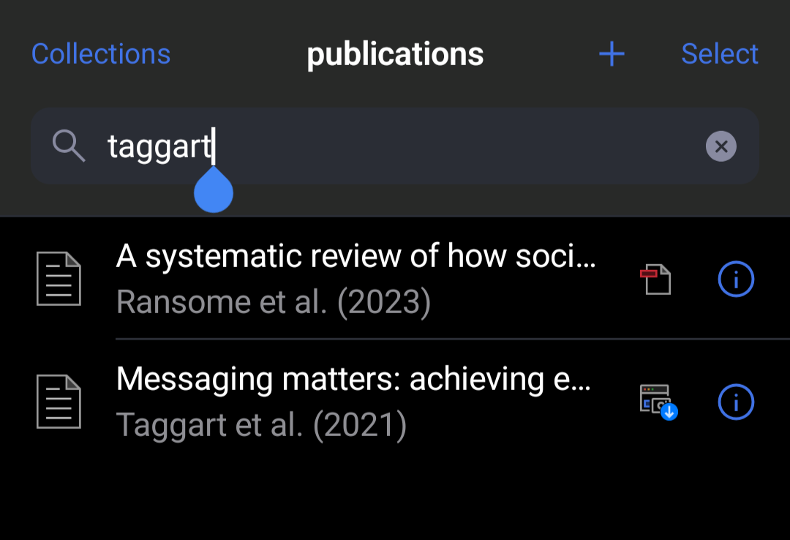Click the Taggart et al. (2021) author line
The height and width of the screenshot is (540, 790).
pos(261,425)
